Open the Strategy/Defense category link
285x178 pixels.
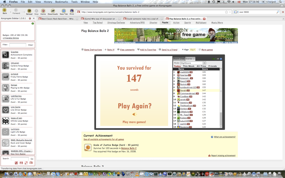click(116, 23)
